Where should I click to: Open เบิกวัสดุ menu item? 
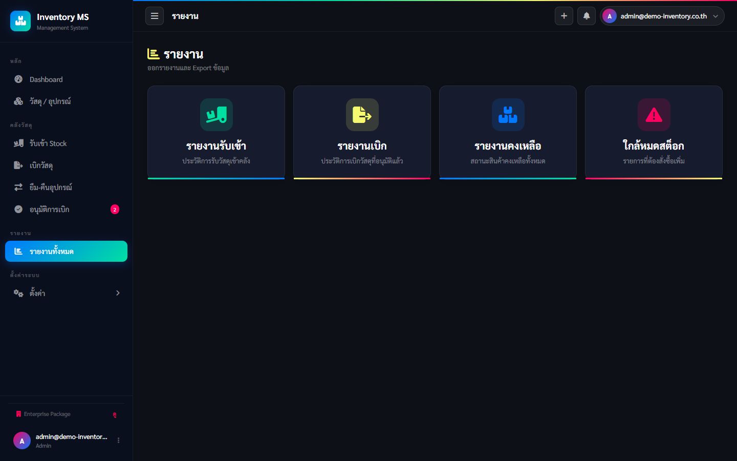coord(66,165)
